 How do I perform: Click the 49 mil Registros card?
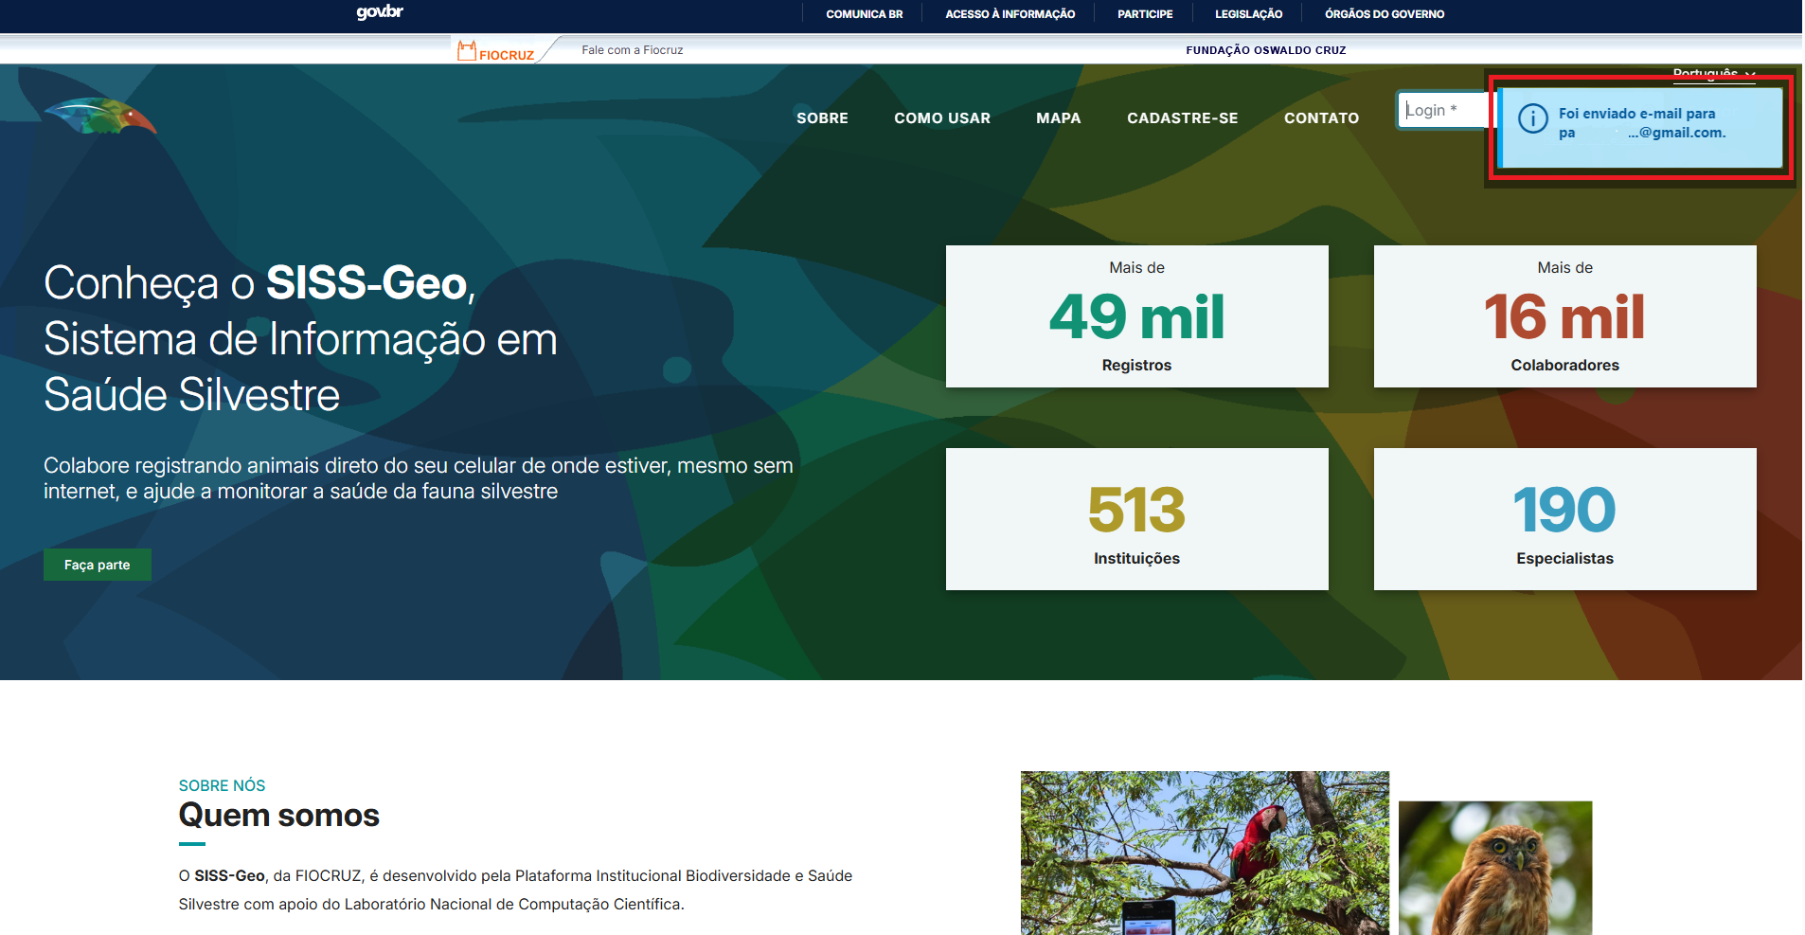(x=1136, y=316)
